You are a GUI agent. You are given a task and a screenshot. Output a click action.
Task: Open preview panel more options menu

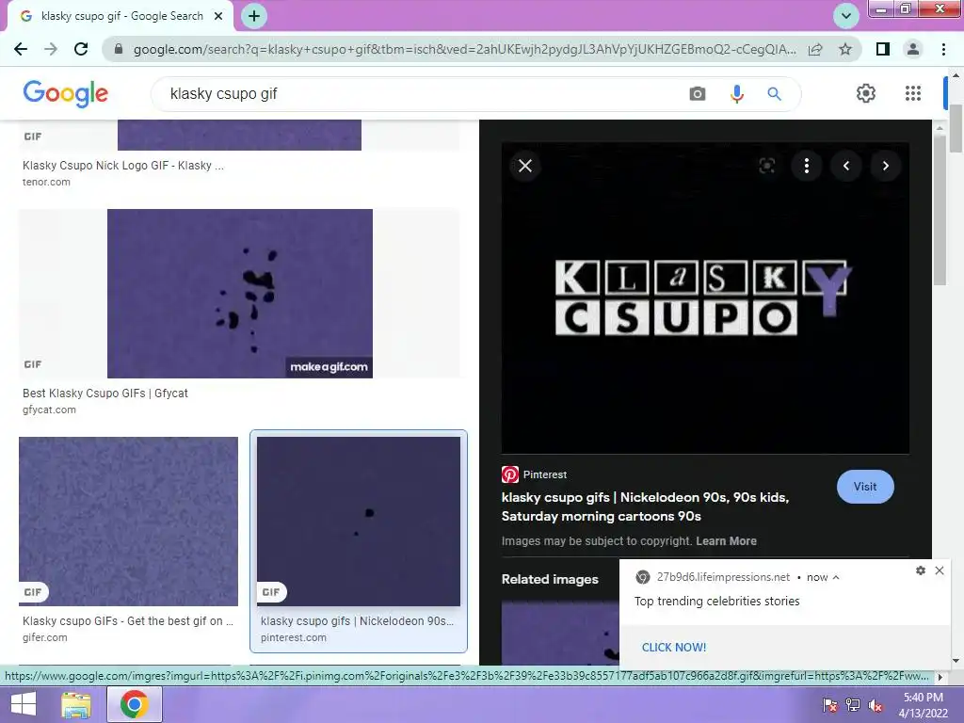click(x=807, y=166)
